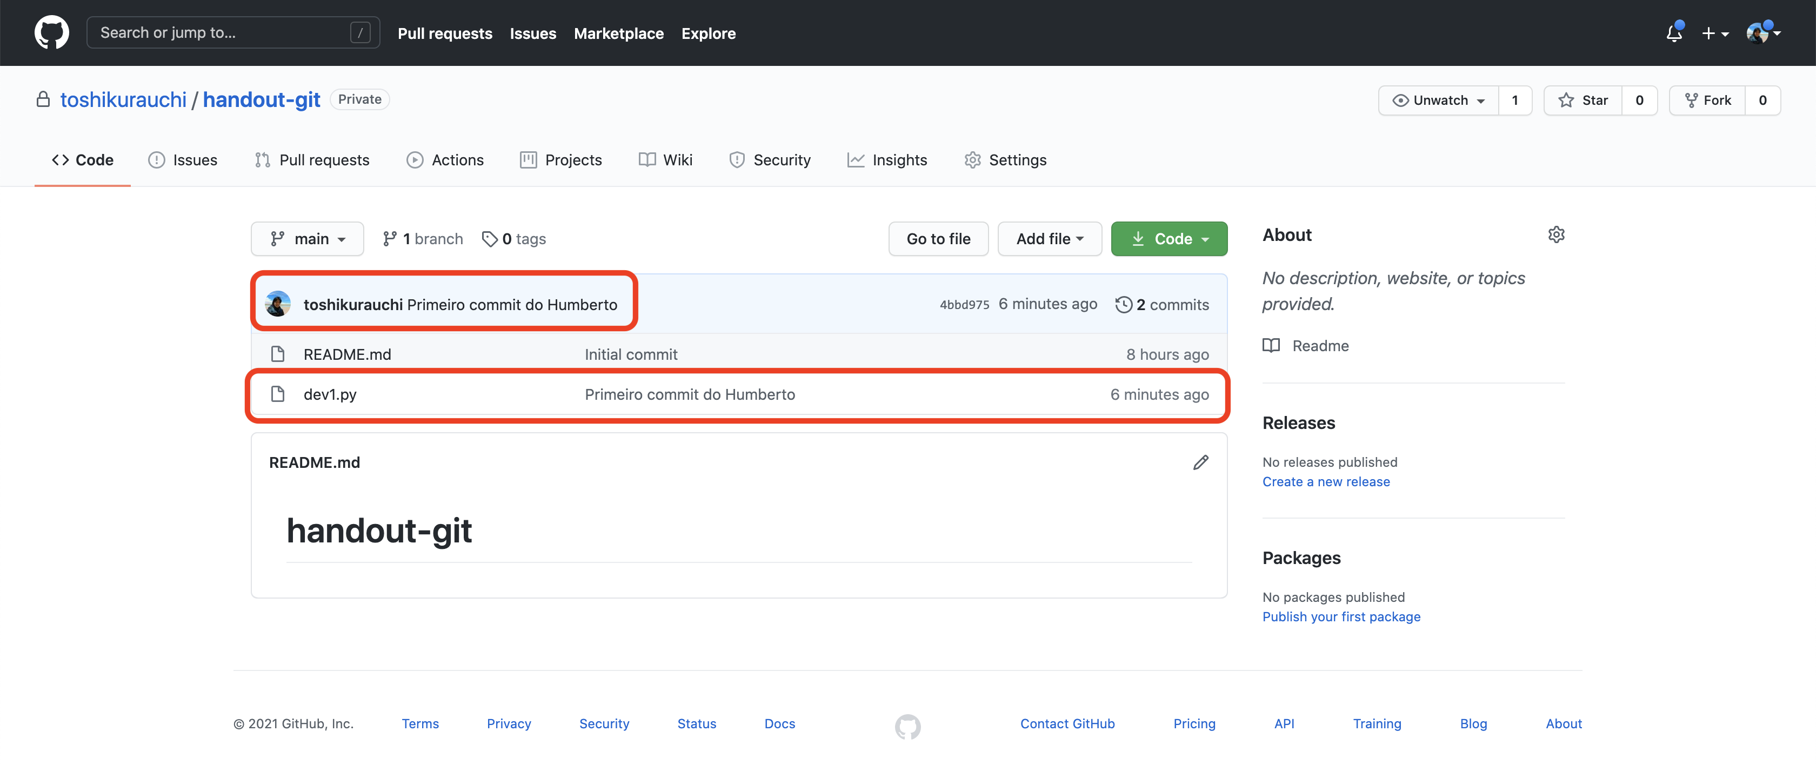This screenshot has height=765, width=1816.
Task: Open the repository Settings tab
Action: pos(1005,160)
